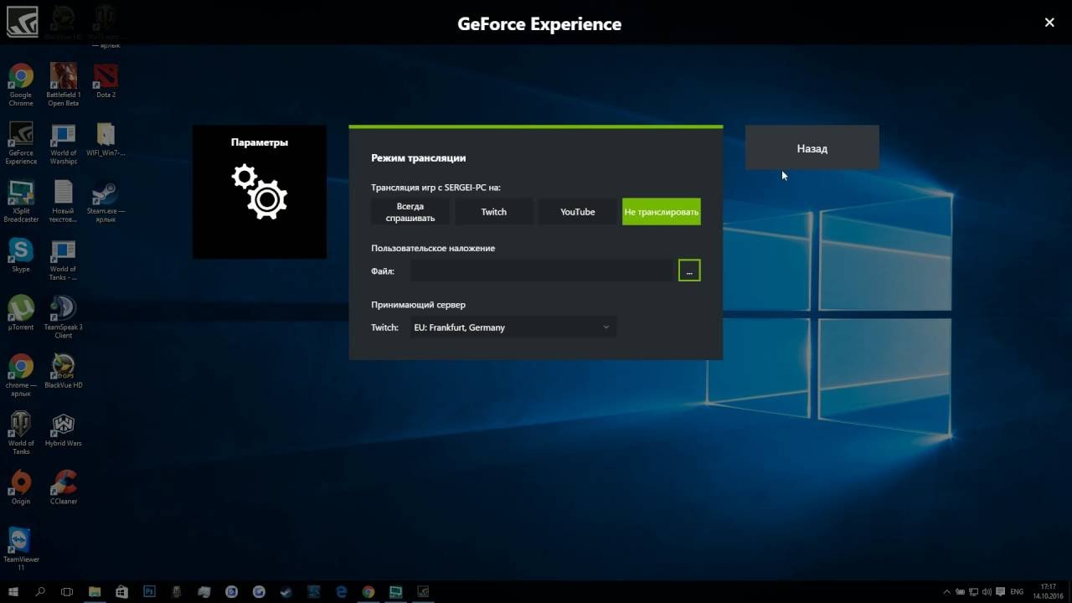Switch to Chrome on the taskbar

pyautogui.click(x=368, y=592)
